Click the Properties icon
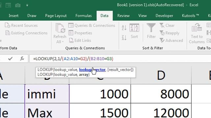The height and width of the screenshot is (118, 211). coord(71,33)
